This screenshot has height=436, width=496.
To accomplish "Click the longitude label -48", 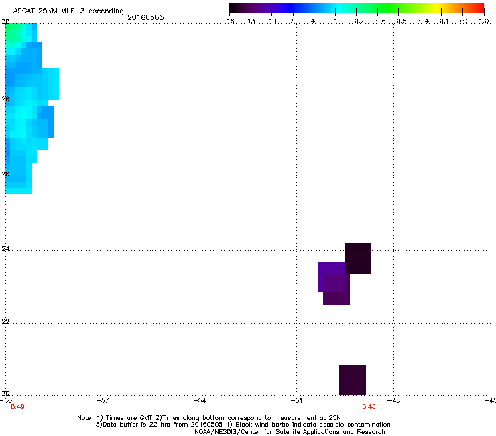I will click(x=394, y=400).
